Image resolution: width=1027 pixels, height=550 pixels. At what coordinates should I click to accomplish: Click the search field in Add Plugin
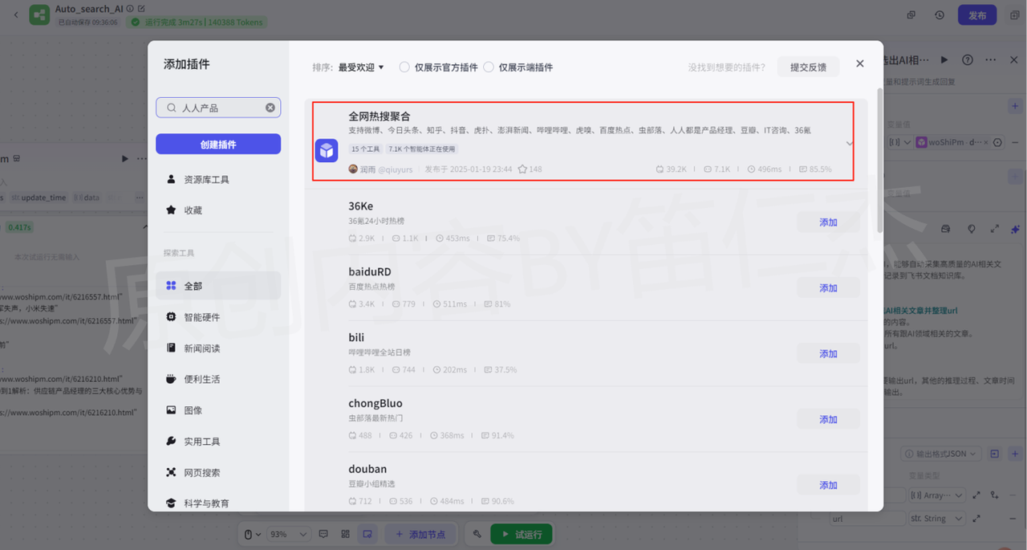coord(218,108)
